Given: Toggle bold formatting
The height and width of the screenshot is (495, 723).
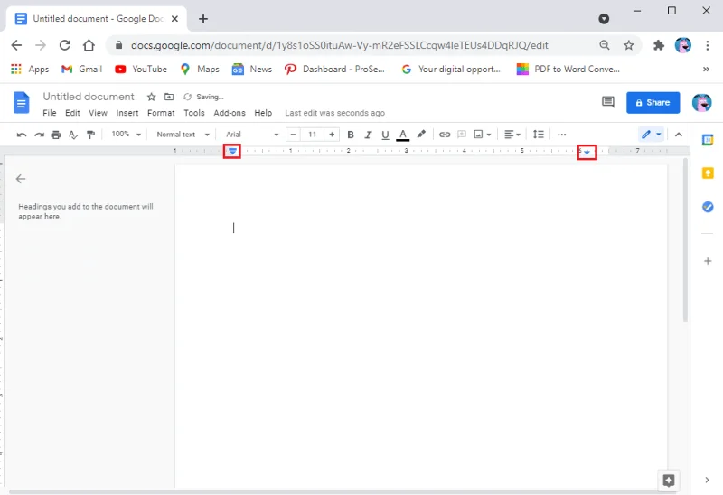Looking at the screenshot, I should [x=351, y=135].
